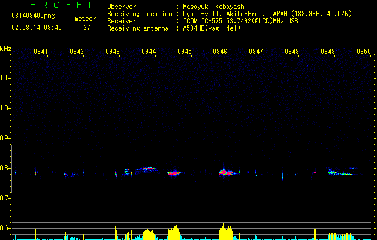Click the meteor count value 27
The width and height of the screenshot is (377, 240).
pyautogui.click(x=87, y=28)
